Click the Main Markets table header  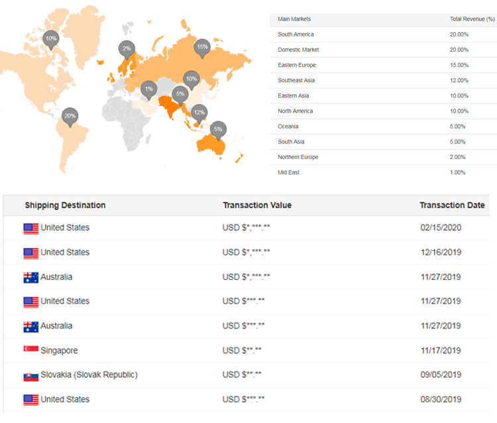point(294,19)
